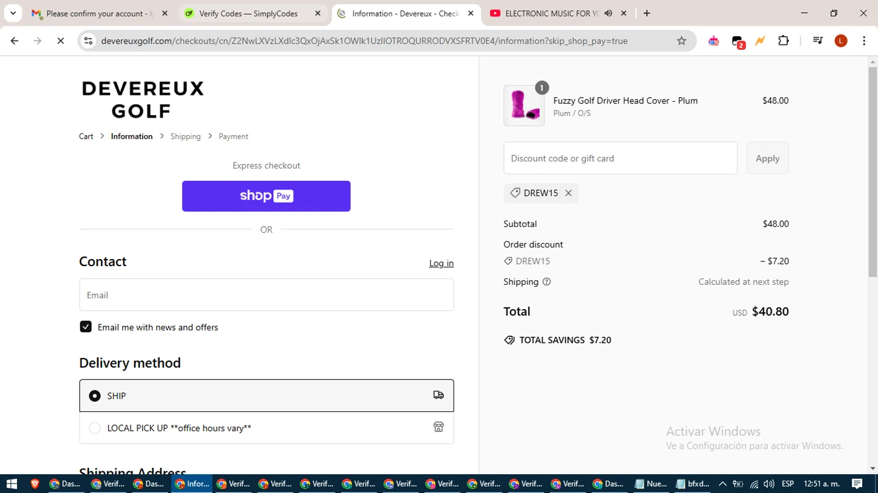Screen dimensions: 878x493
Task: Select LOCAL PICK UP delivery method
Action: tap(266, 428)
